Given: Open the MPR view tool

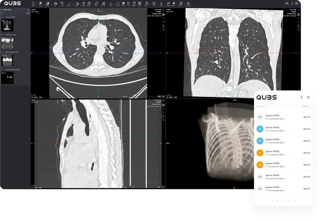Looking at the screenshot, I should (110, 3).
